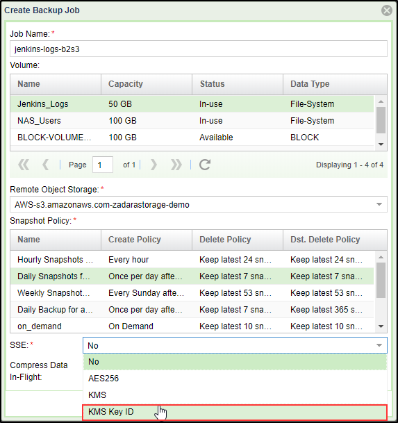Click the page number field
This screenshot has width=398, height=423.
(x=103, y=165)
